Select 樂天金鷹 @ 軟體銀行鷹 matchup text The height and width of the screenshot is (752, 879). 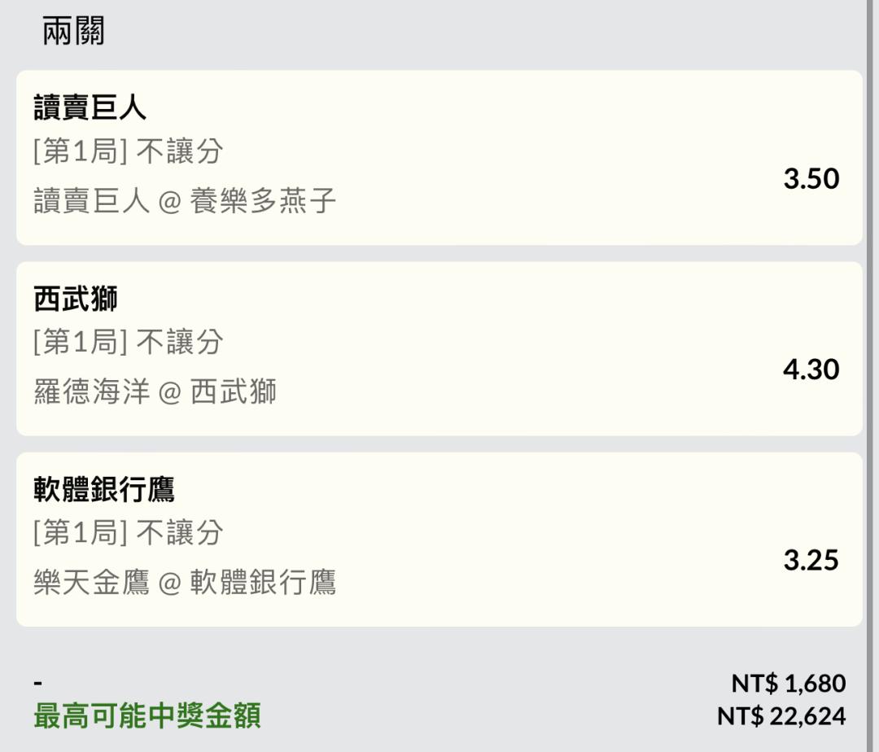[185, 582]
